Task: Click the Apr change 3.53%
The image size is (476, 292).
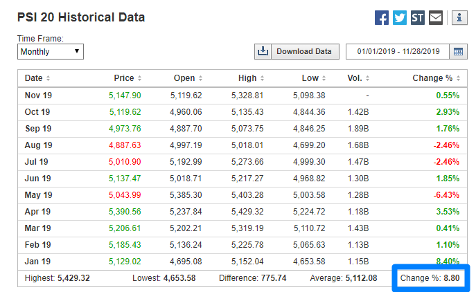Action: coord(448,212)
